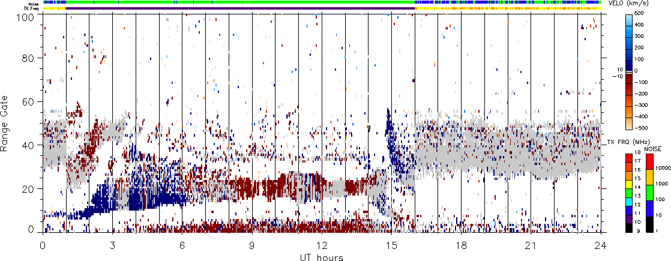Screen dimensions: 671x261
Task: Click x-axis tick label "18" under the plot
Action: (x=462, y=246)
